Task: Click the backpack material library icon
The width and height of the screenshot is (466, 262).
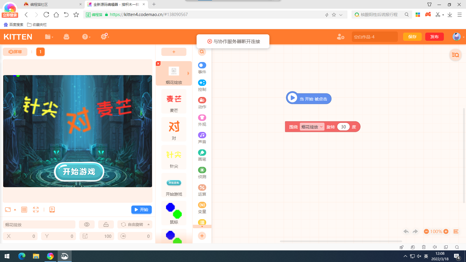Action: tap(66, 37)
